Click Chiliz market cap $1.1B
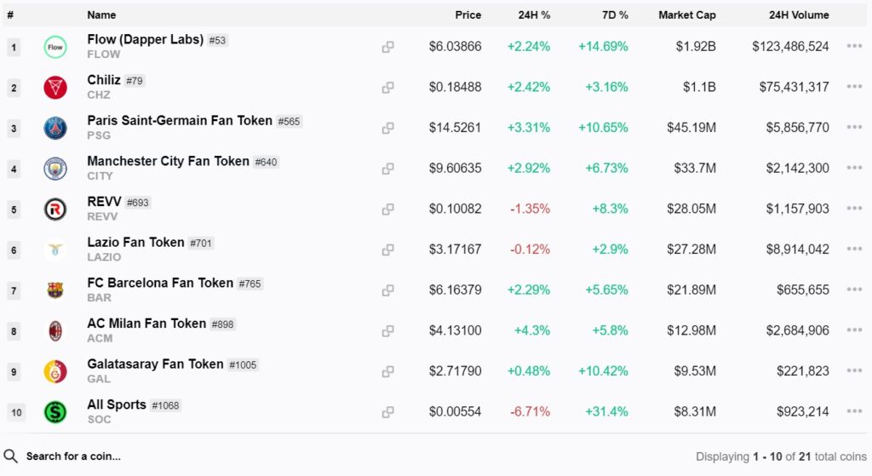Screen dimensions: 872x476 coord(699,87)
